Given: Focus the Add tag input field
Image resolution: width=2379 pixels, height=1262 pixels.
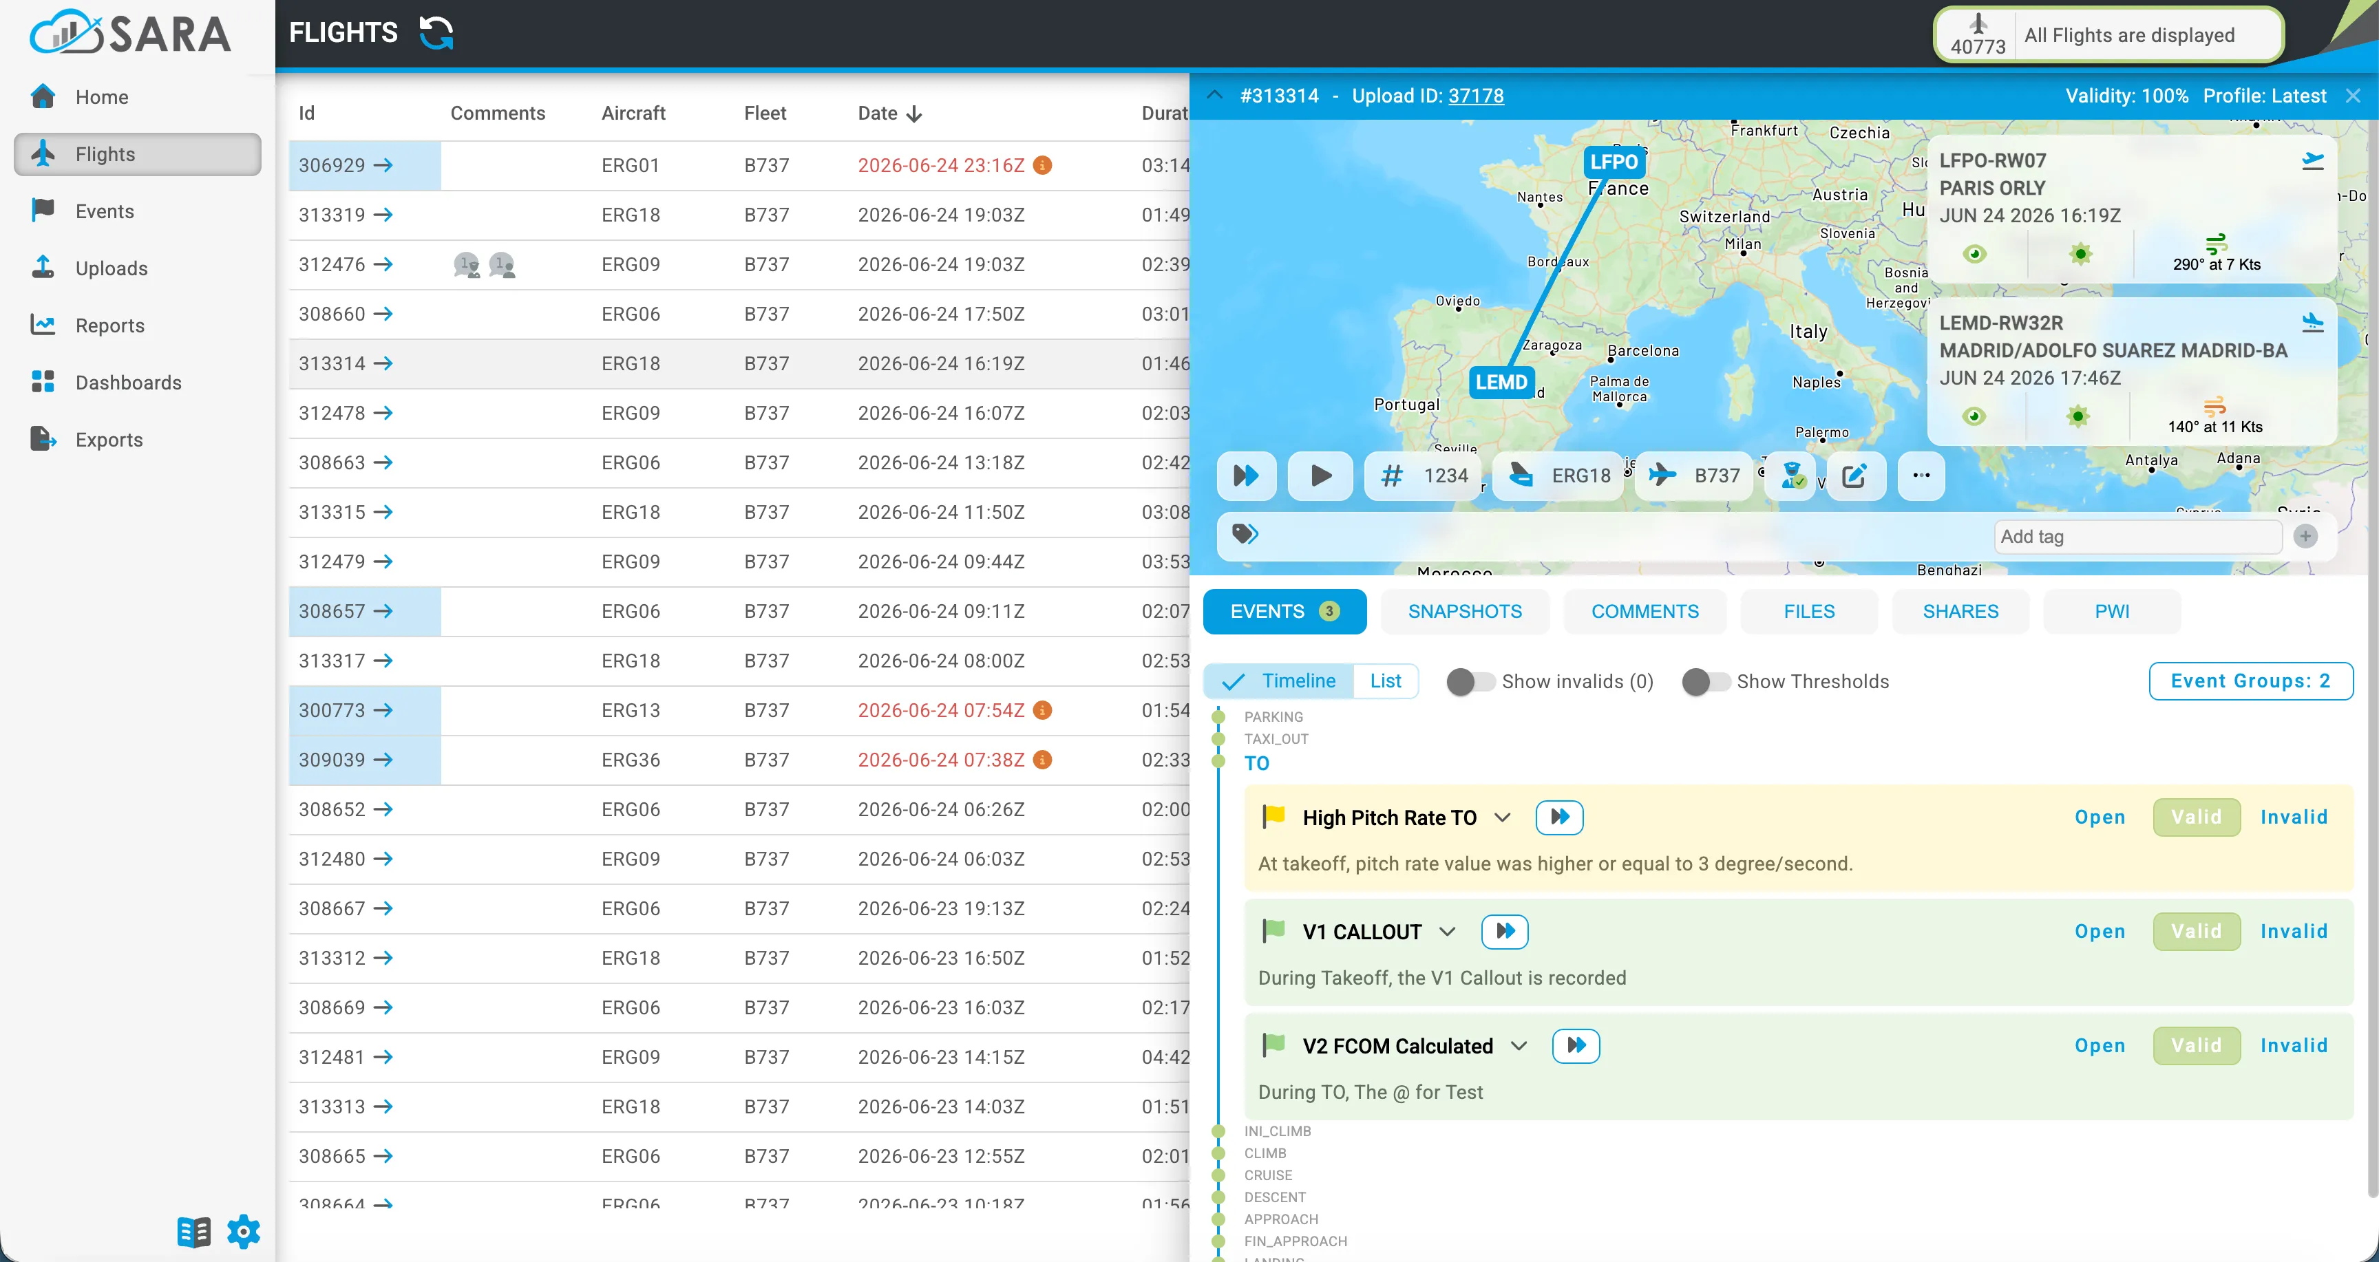Looking at the screenshot, I should coord(2137,536).
